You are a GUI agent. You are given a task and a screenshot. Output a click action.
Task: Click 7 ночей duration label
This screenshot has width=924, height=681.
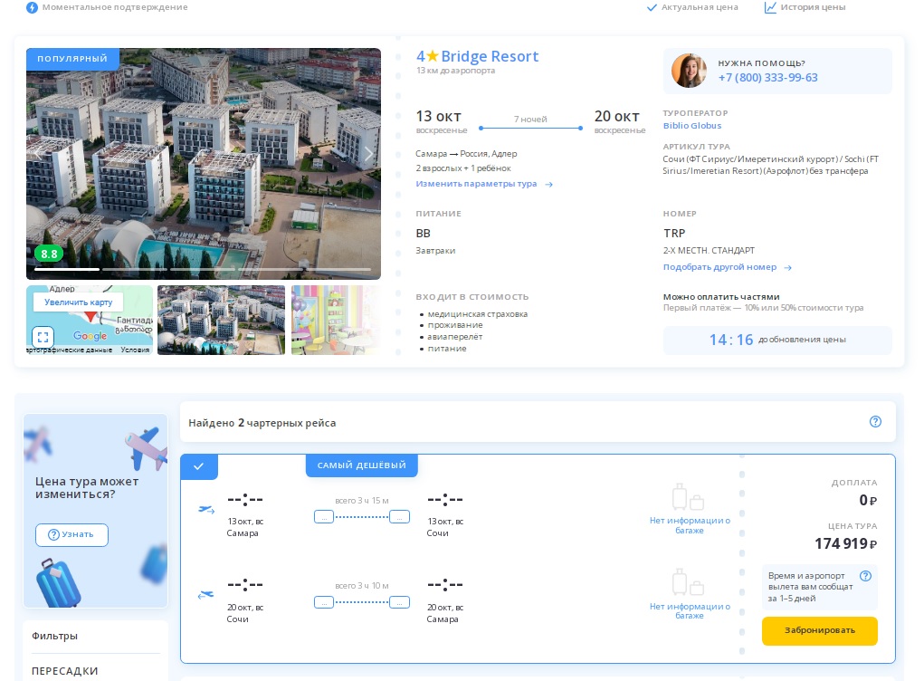coord(530,120)
